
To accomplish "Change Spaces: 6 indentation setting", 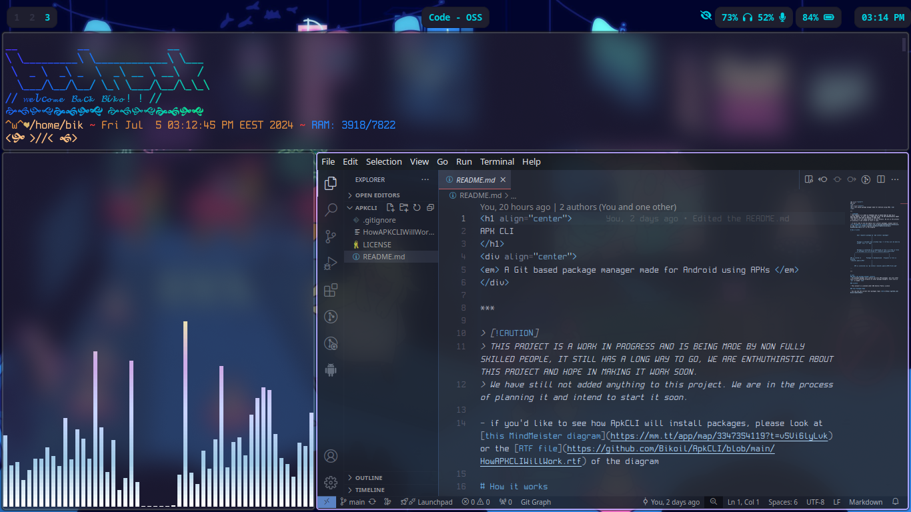I will (x=782, y=502).
